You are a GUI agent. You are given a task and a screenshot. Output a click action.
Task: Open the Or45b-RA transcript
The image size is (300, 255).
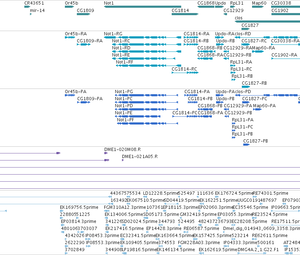(70, 37)
